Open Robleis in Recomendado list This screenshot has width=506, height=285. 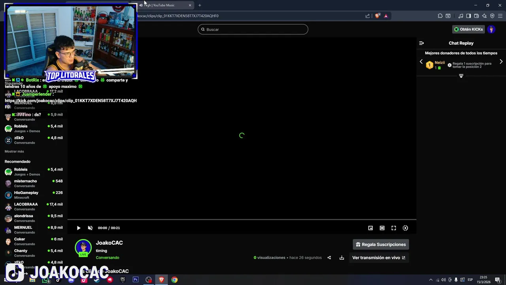34,172
